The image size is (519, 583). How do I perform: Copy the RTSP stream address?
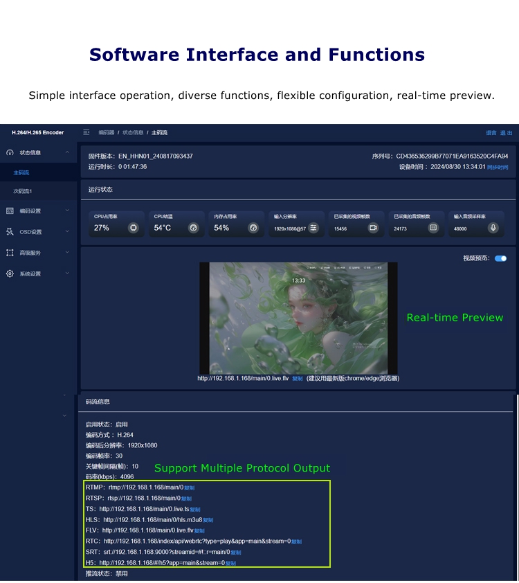coord(187,499)
